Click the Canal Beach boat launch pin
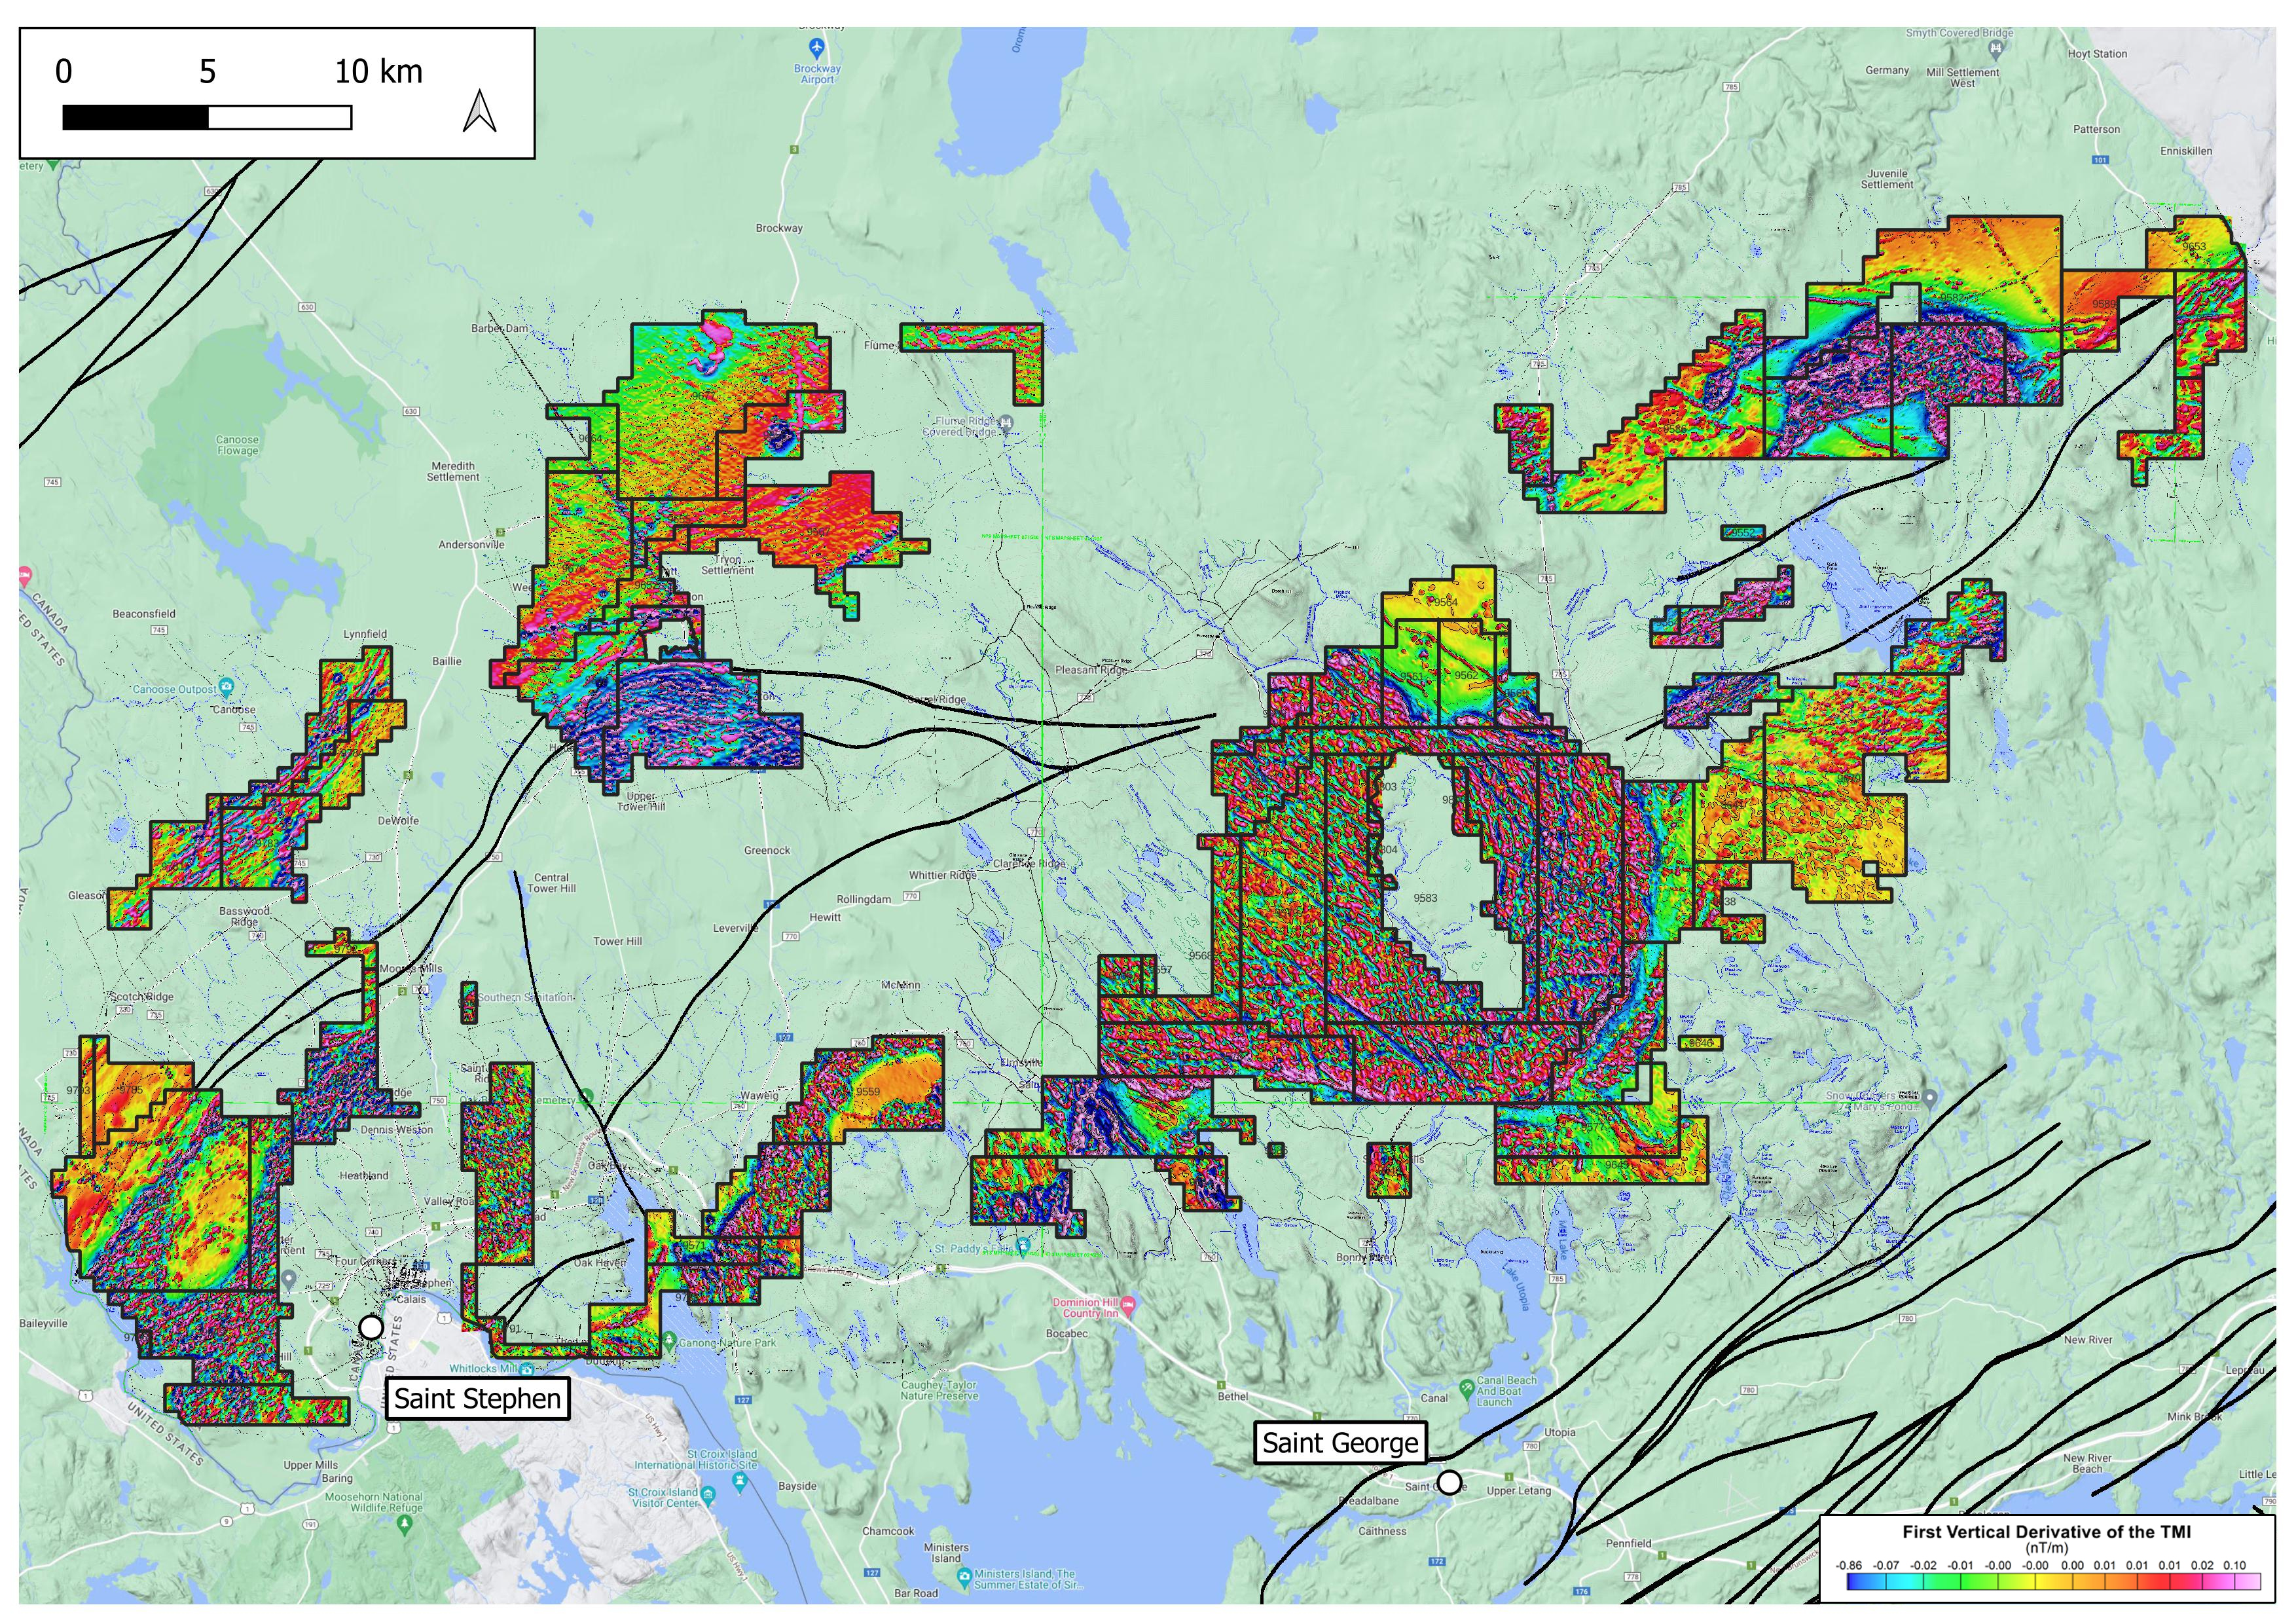2296x1624 pixels. [x=1466, y=1386]
